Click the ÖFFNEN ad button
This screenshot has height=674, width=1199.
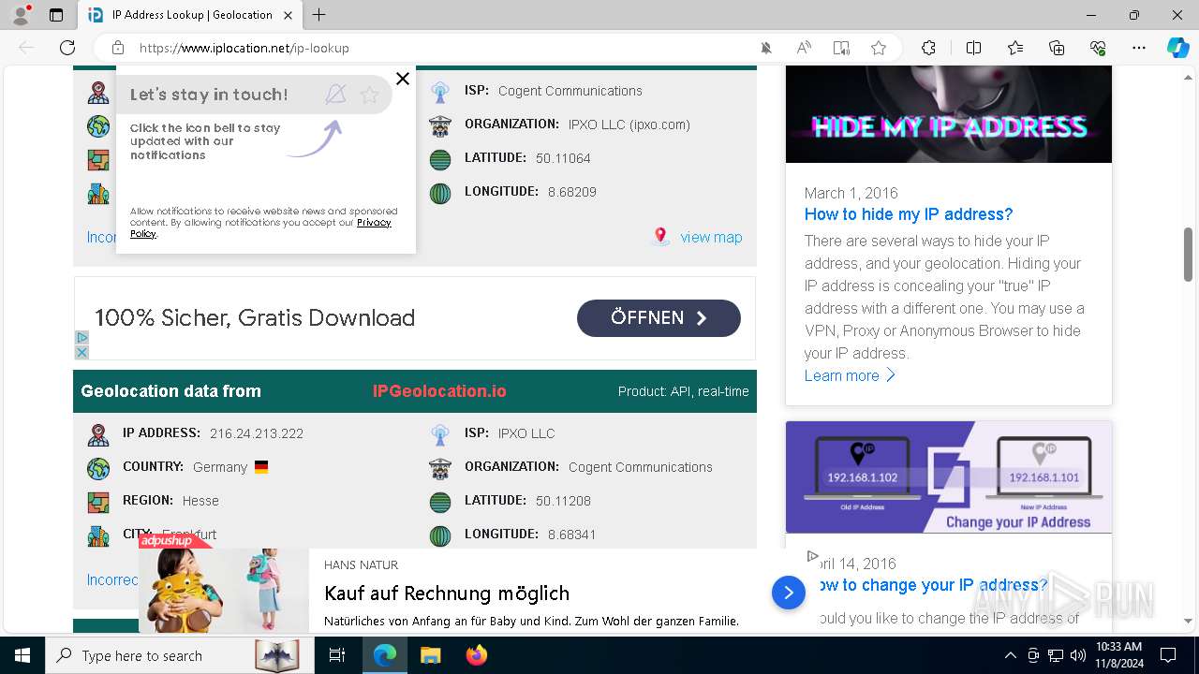click(x=659, y=318)
